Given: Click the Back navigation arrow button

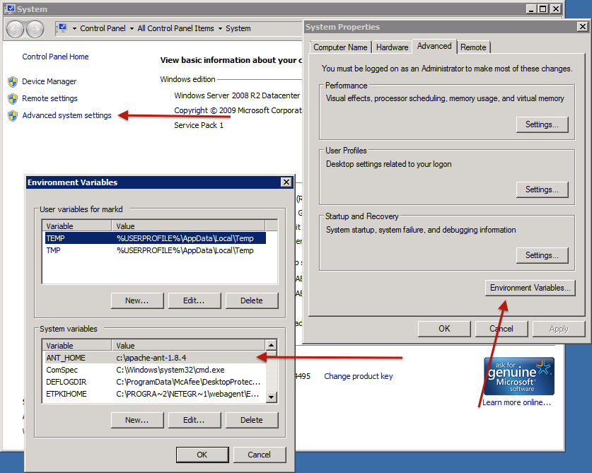Looking at the screenshot, I should 16,29.
